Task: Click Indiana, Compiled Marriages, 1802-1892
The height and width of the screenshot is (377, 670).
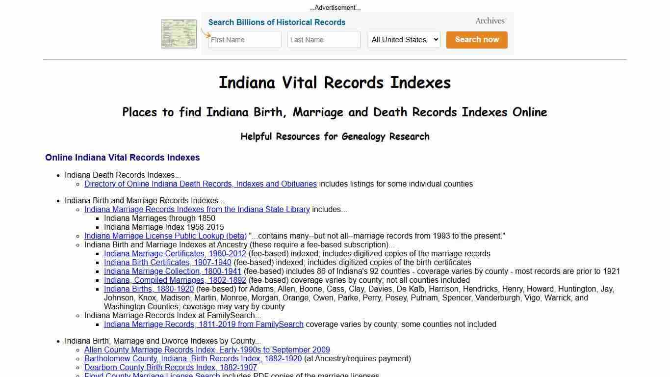Action: (x=175, y=280)
